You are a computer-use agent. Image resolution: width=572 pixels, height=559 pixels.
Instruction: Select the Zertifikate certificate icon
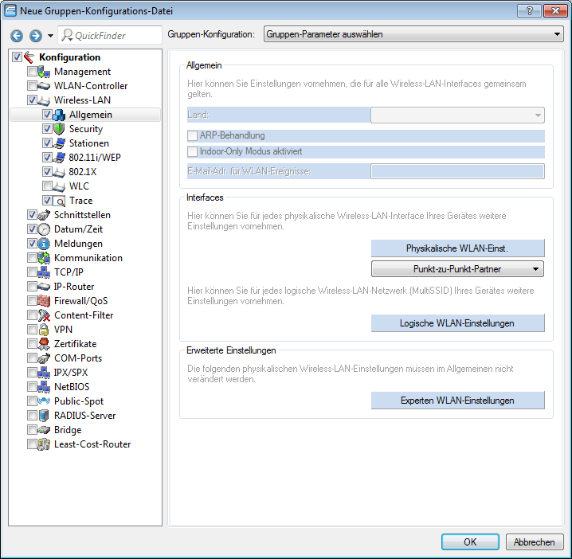coord(45,344)
